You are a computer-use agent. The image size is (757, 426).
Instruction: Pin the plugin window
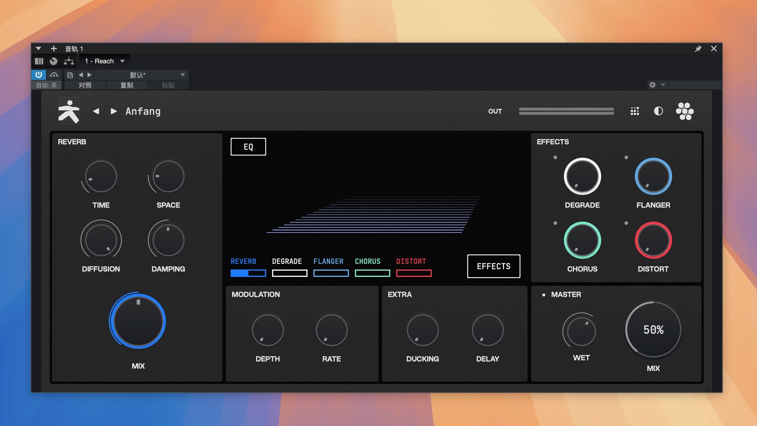click(698, 49)
